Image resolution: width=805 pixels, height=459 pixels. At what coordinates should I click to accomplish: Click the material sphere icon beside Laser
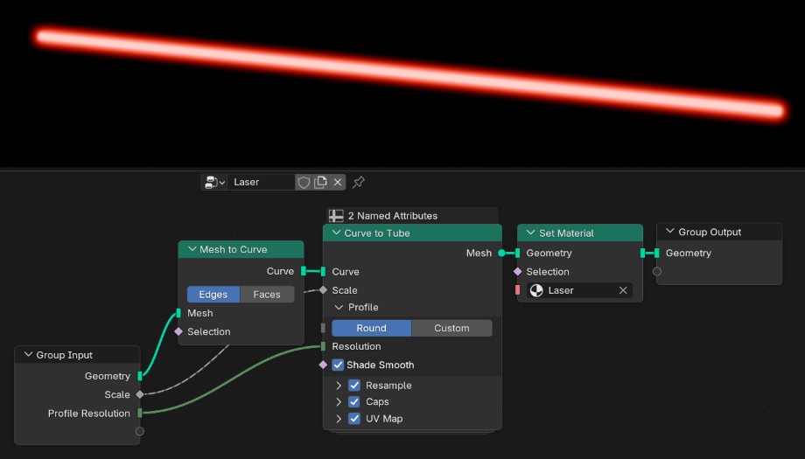536,290
